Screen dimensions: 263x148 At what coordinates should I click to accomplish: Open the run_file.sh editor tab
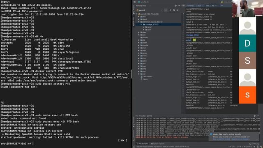(143, 2)
